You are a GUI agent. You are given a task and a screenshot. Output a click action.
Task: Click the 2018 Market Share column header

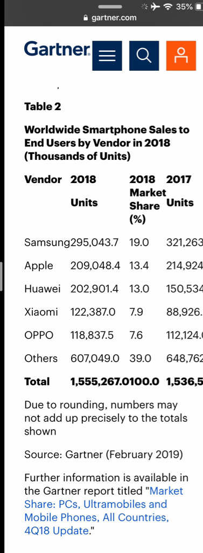click(x=148, y=199)
